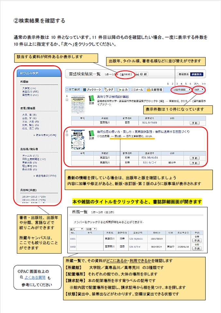Switch to 簡易表示 view
Screen dimensions: 221x313
(x=183, y=74)
